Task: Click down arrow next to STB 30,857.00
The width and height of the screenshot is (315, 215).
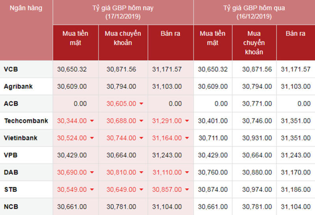Action: click(x=187, y=190)
